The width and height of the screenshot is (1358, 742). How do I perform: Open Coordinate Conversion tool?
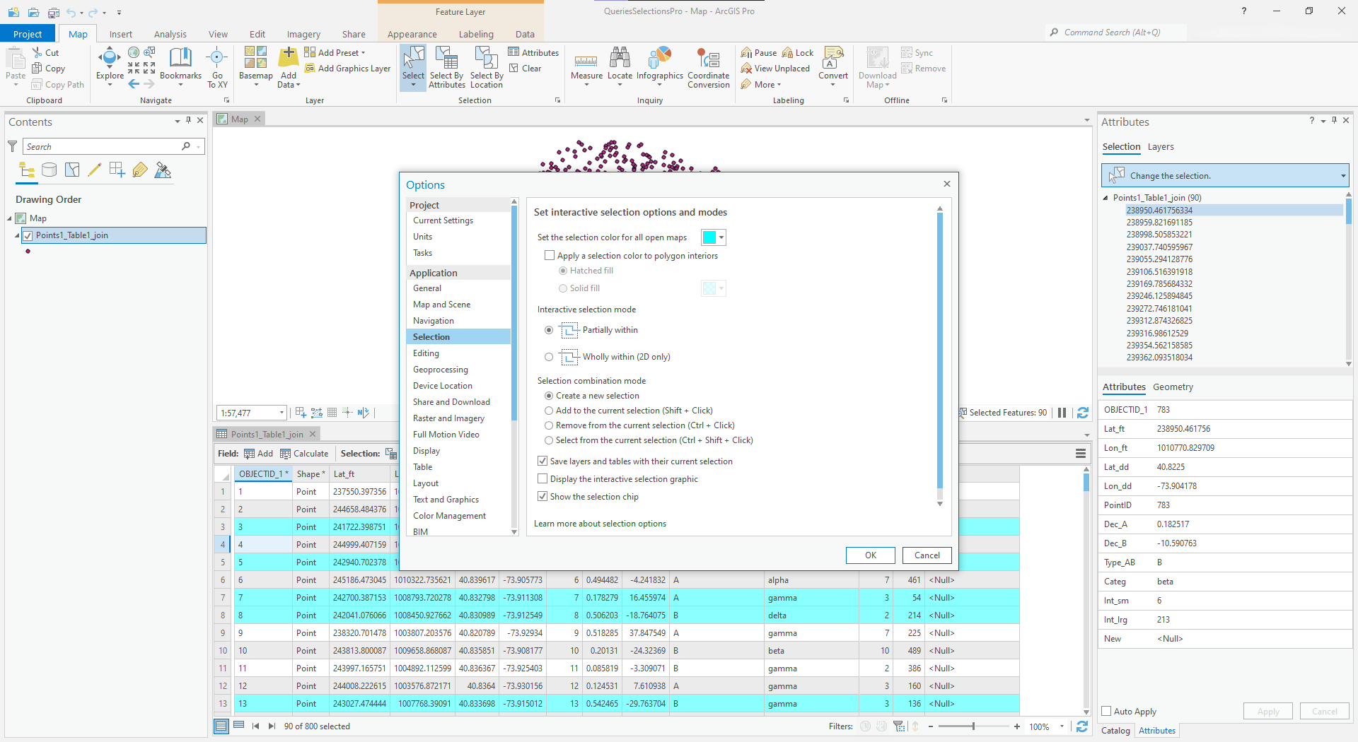tap(708, 67)
